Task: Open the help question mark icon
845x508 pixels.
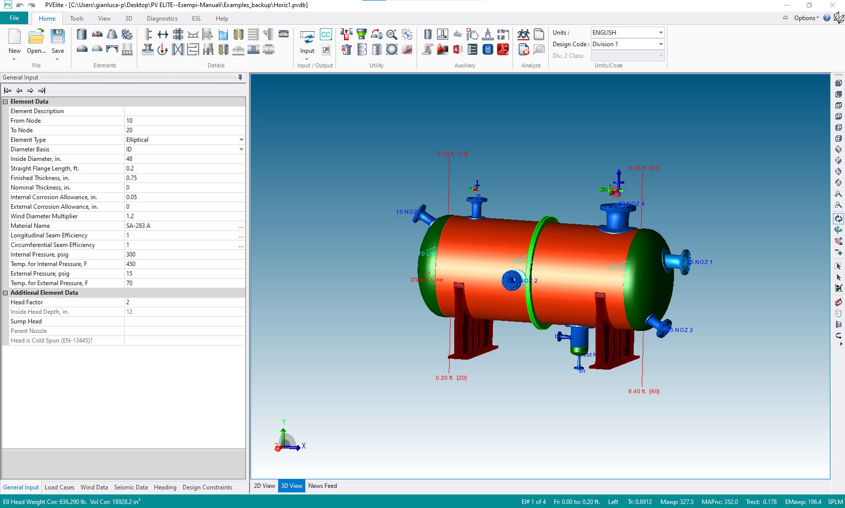Action: click(827, 18)
